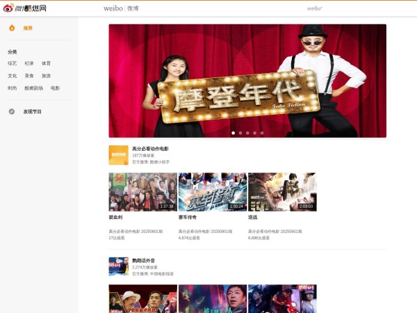The height and width of the screenshot is (313, 417).
Task: Select the 综艺 category
Action: 13,63
